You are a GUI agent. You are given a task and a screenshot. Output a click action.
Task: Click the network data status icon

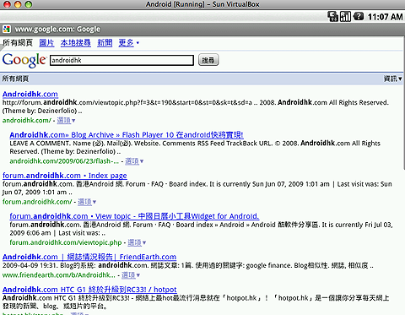click(x=332, y=16)
